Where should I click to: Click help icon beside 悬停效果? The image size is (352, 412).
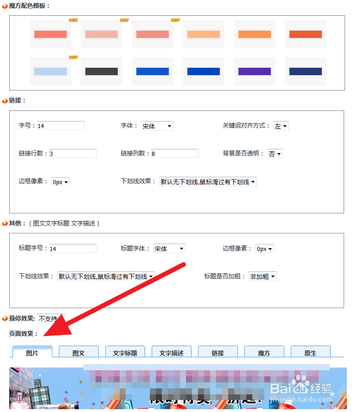click(x=5, y=319)
